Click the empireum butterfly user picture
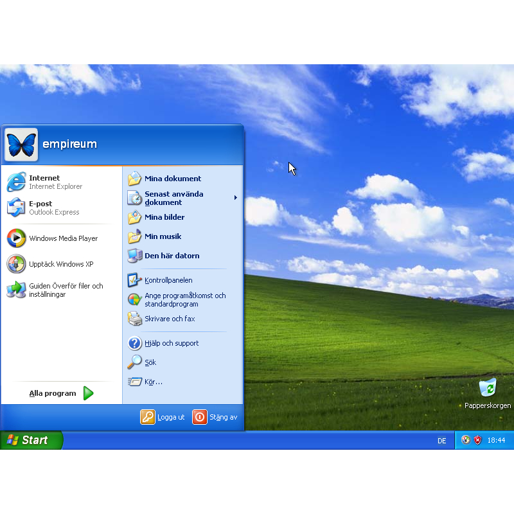Viewport: 514px width, 514px height. pyautogui.click(x=21, y=145)
